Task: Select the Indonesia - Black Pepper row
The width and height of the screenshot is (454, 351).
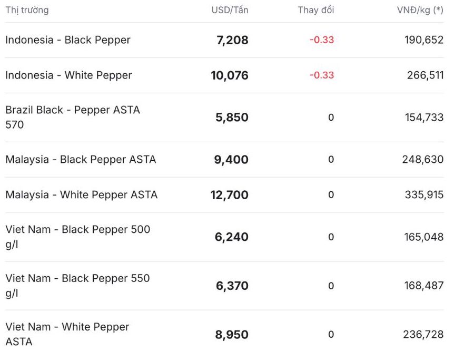Action: 224,40
